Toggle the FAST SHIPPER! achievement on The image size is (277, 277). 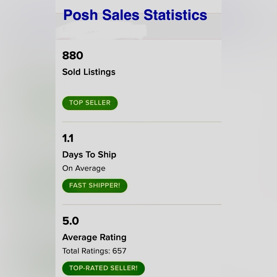pyautogui.click(x=94, y=186)
